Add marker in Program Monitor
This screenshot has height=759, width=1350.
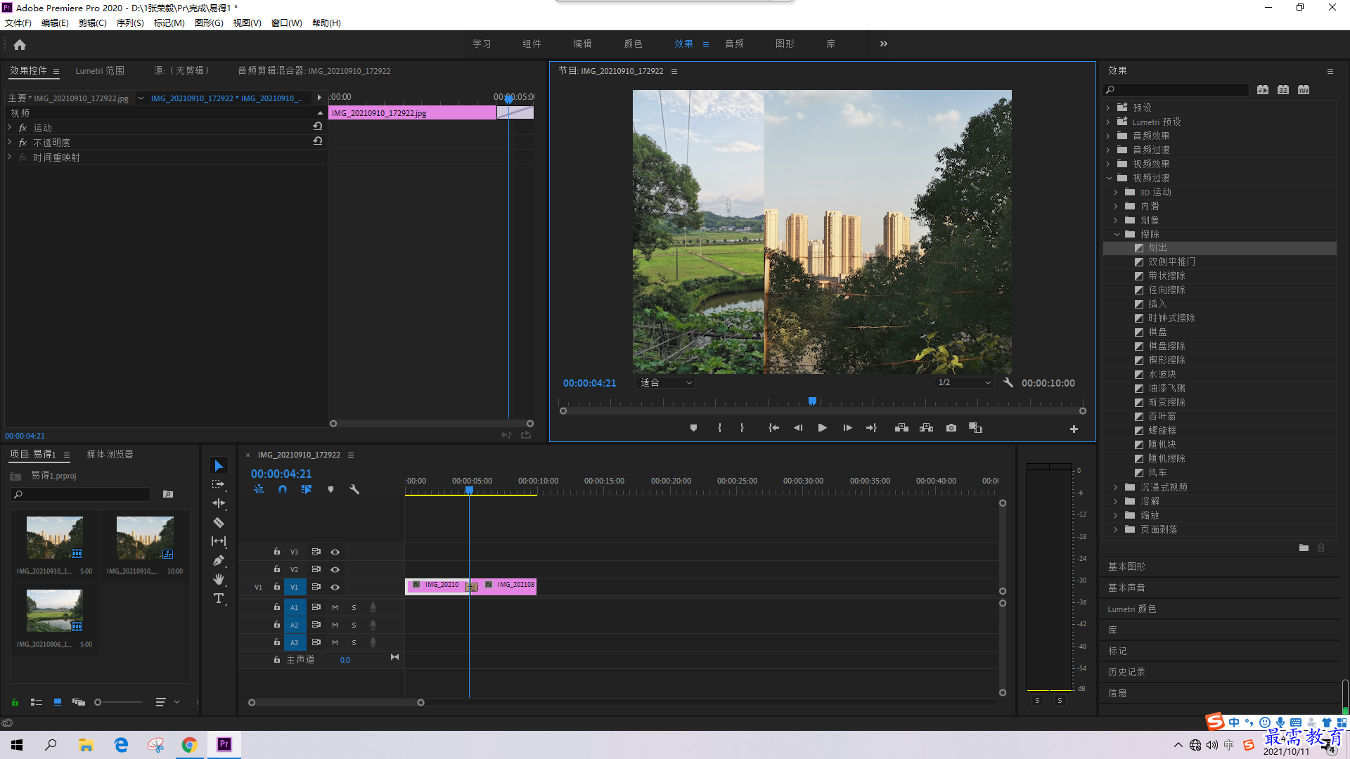point(693,428)
